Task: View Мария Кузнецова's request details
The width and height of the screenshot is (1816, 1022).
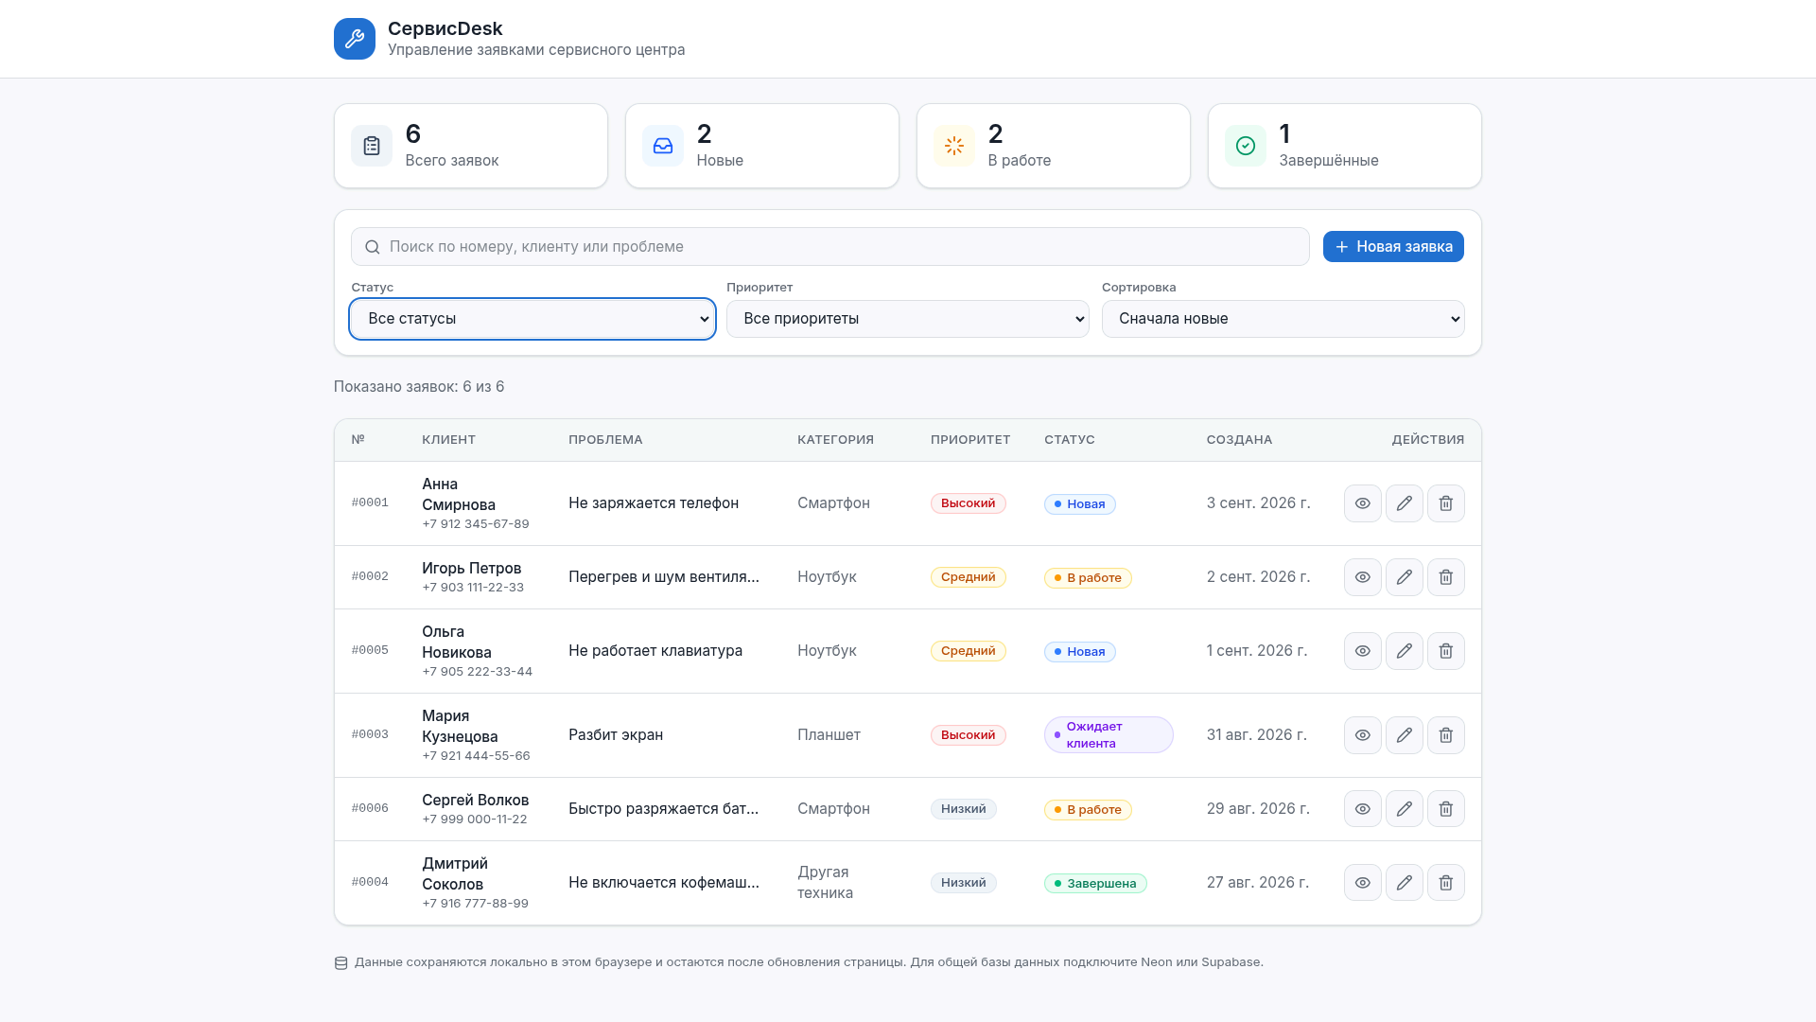Action: coord(1363,735)
